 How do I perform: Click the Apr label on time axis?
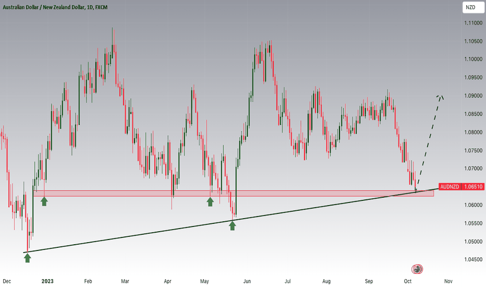point(167,281)
